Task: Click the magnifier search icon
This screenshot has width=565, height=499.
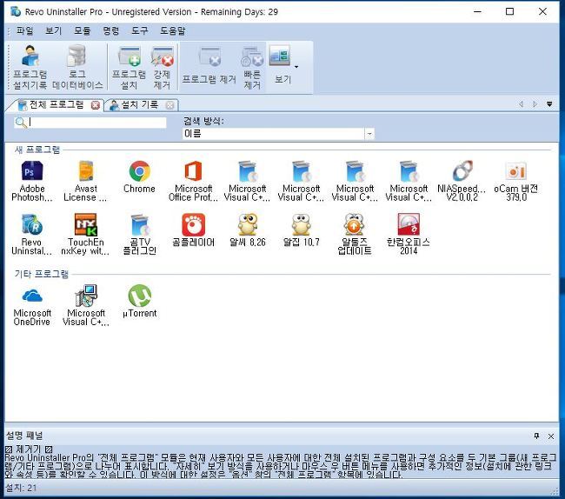Action: point(21,123)
